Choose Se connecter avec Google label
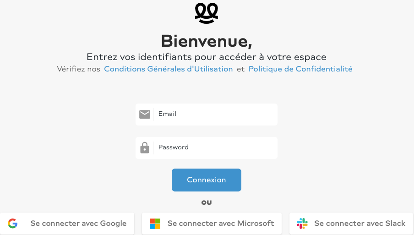 [x=78, y=224]
